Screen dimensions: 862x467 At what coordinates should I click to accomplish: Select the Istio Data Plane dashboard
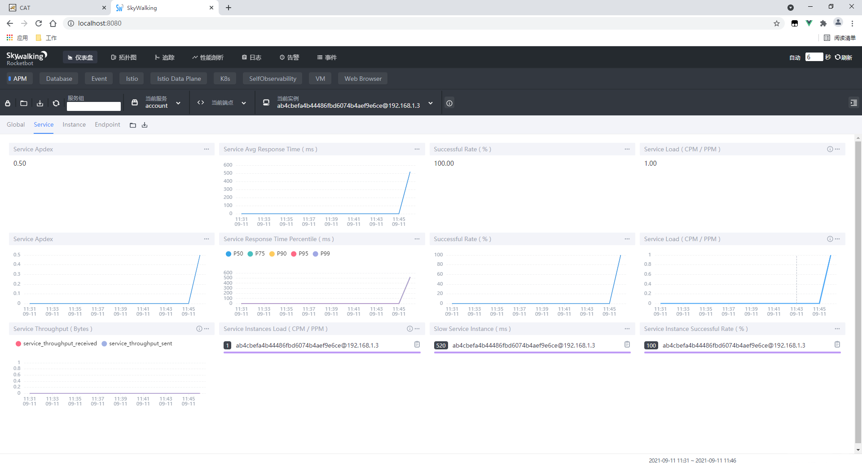pyautogui.click(x=179, y=79)
